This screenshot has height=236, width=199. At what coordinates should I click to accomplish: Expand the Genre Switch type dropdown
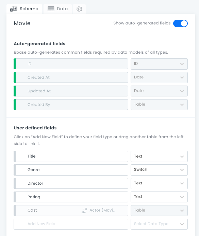click(x=159, y=170)
